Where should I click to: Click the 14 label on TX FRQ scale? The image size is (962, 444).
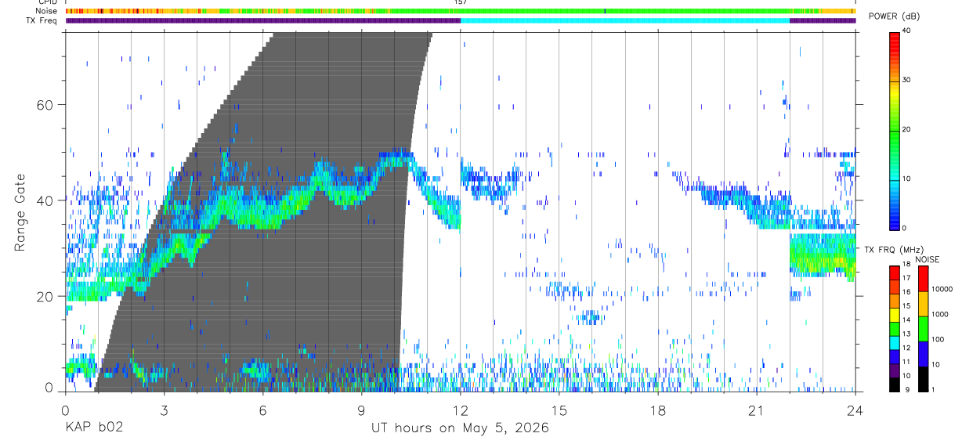tap(906, 319)
